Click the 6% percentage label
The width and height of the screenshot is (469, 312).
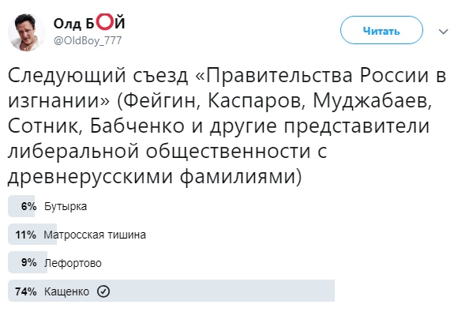(28, 206)
